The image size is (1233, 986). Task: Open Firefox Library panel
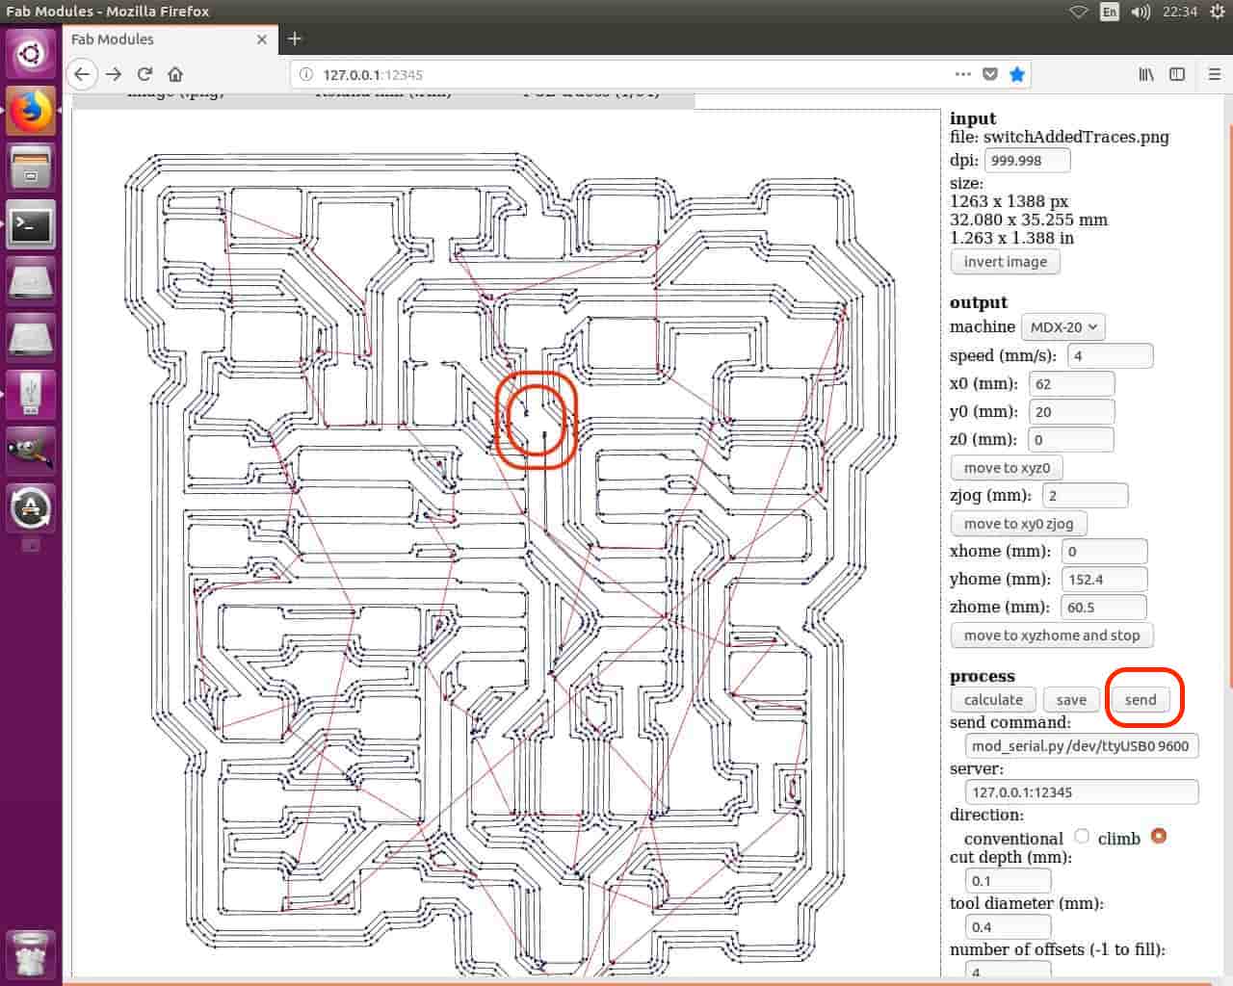pos(1145,74)
